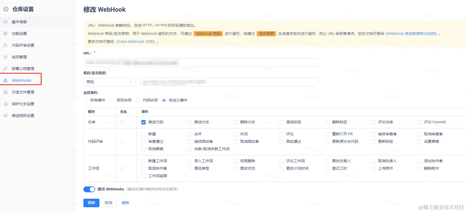466x212 pixels.
Task: Click the 功能设置 grid icon in sidebar
Action: tap(5, 34)
